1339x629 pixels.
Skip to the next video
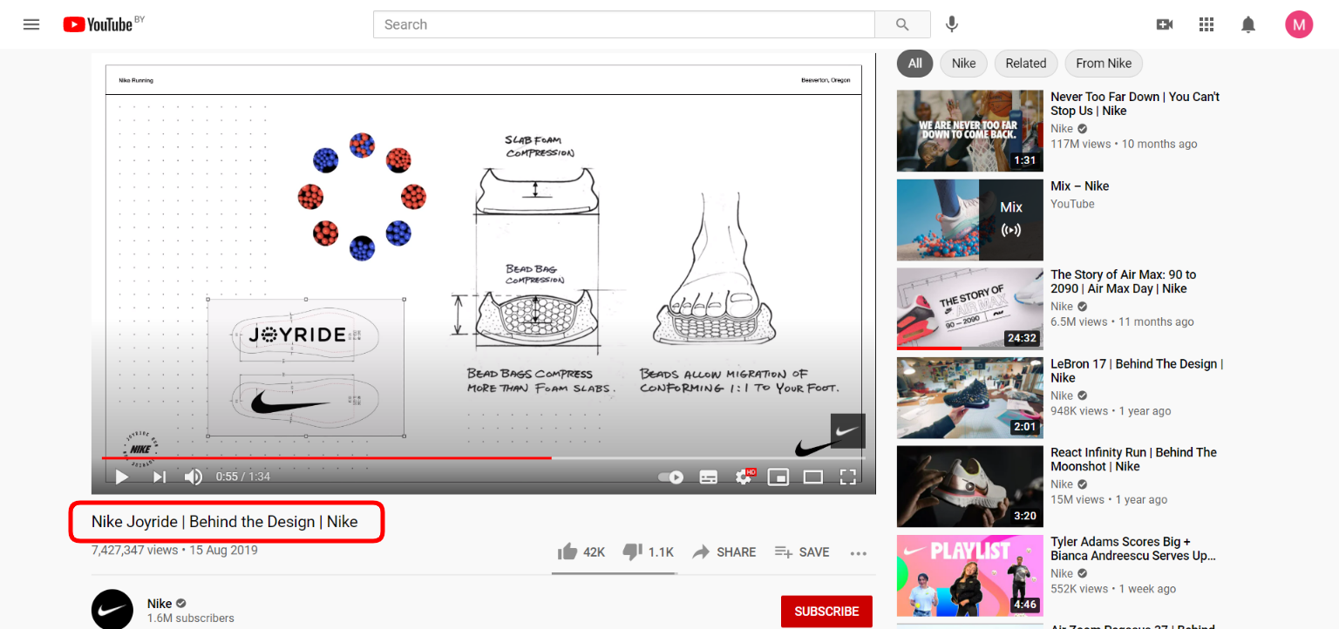point(160,477)
